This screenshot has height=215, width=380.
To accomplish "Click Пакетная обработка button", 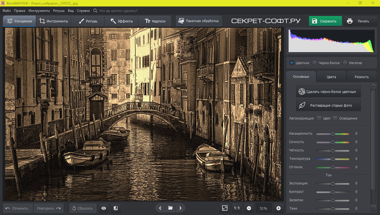I will click(198, 21).
